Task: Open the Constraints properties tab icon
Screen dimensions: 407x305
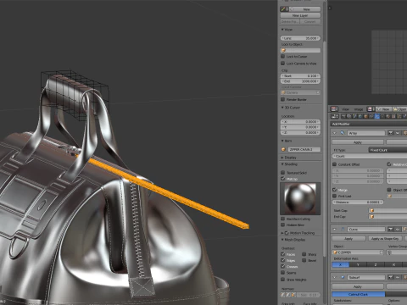Action: 371,116
